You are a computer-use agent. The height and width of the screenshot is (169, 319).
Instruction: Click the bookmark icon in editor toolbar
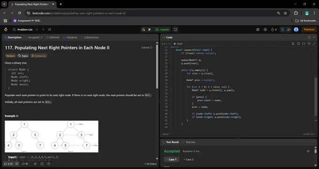tap(298, 44)
